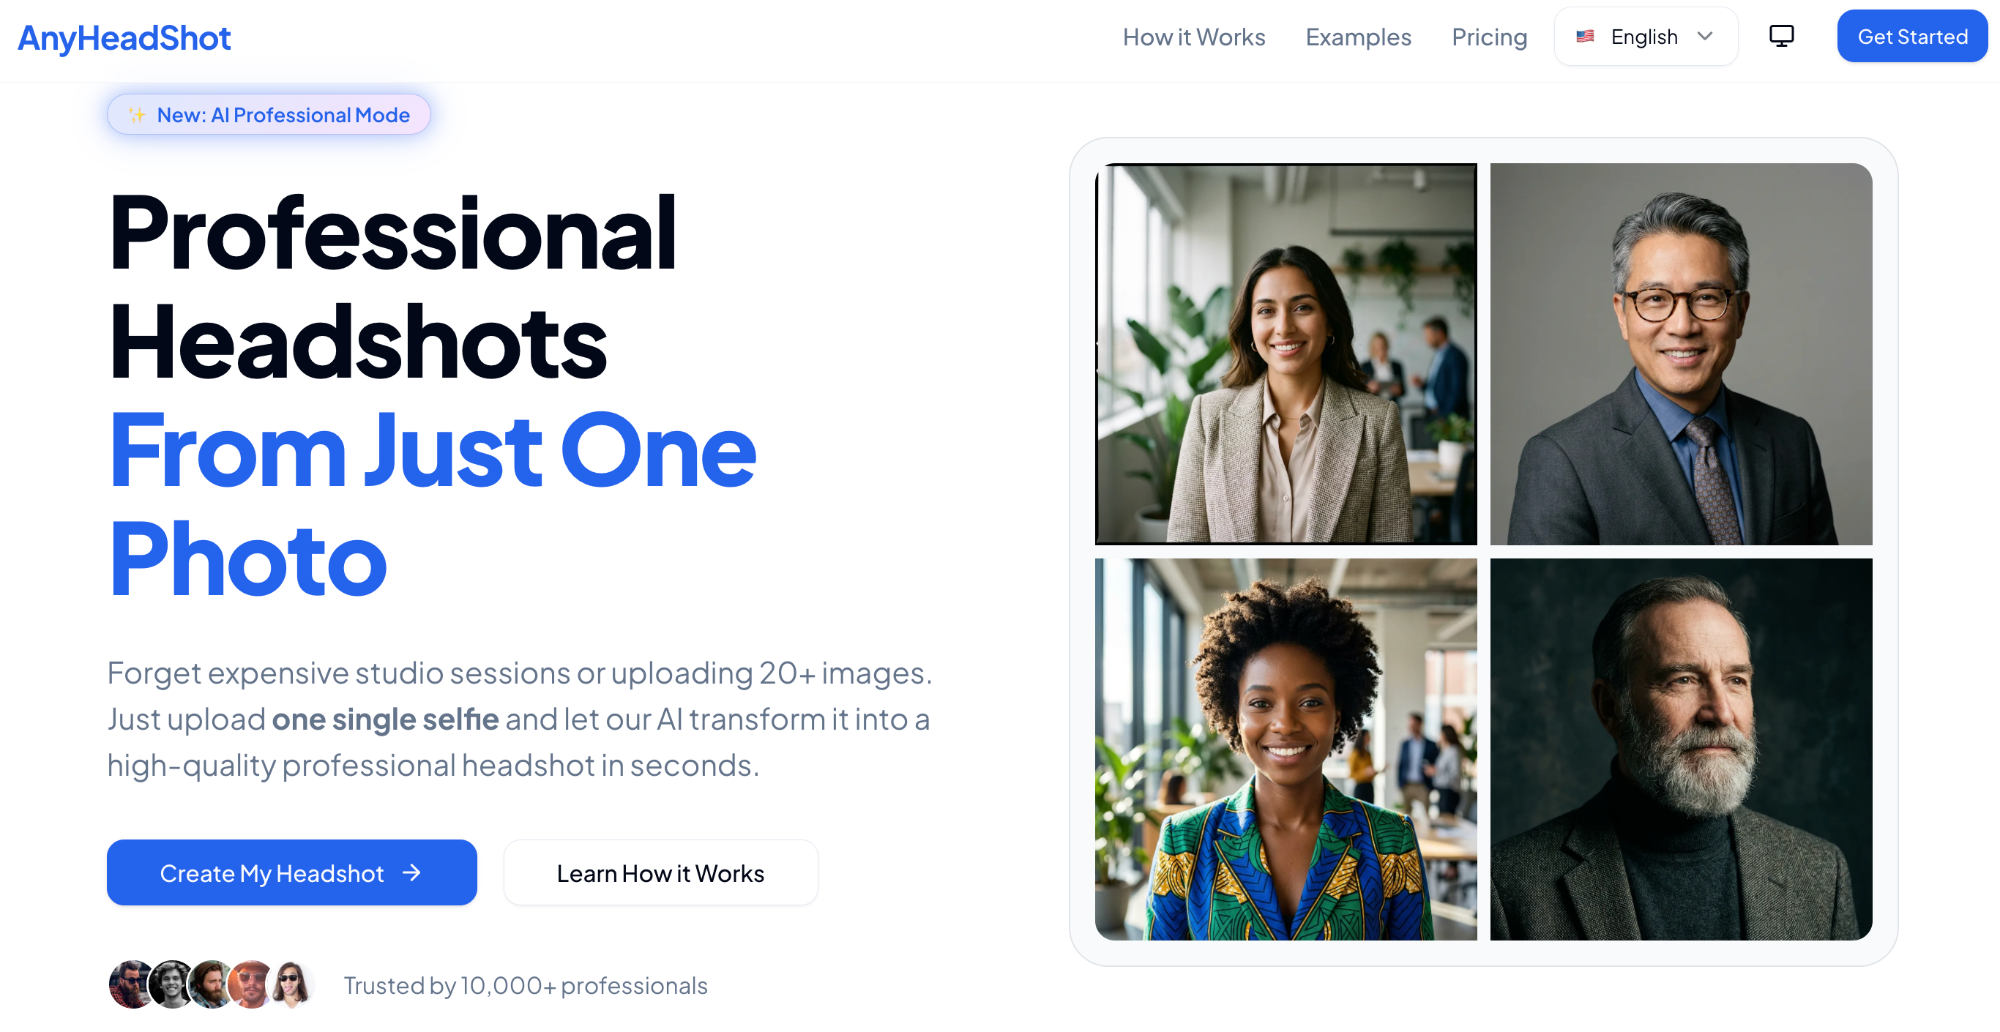Image resolution: width=2000 pixels, height=1032 pixels.
Task: Open the How it Works page
Action: (1193, 37)
